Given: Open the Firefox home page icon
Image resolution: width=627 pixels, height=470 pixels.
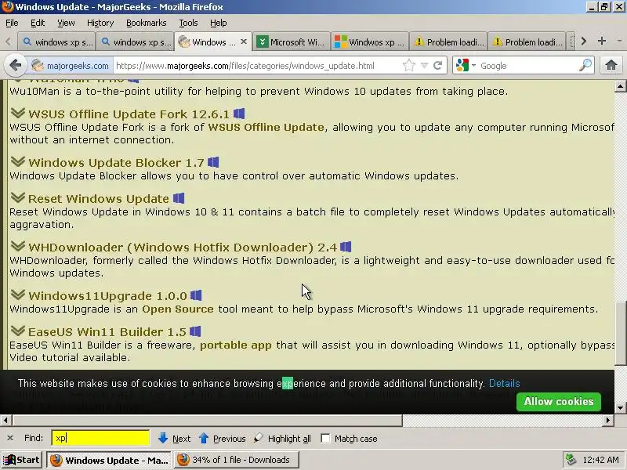Looking at the screenshot, I should tap(611, 65).
